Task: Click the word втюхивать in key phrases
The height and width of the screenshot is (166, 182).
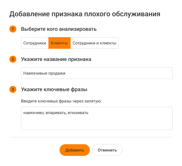Action: tap(78, 113)
